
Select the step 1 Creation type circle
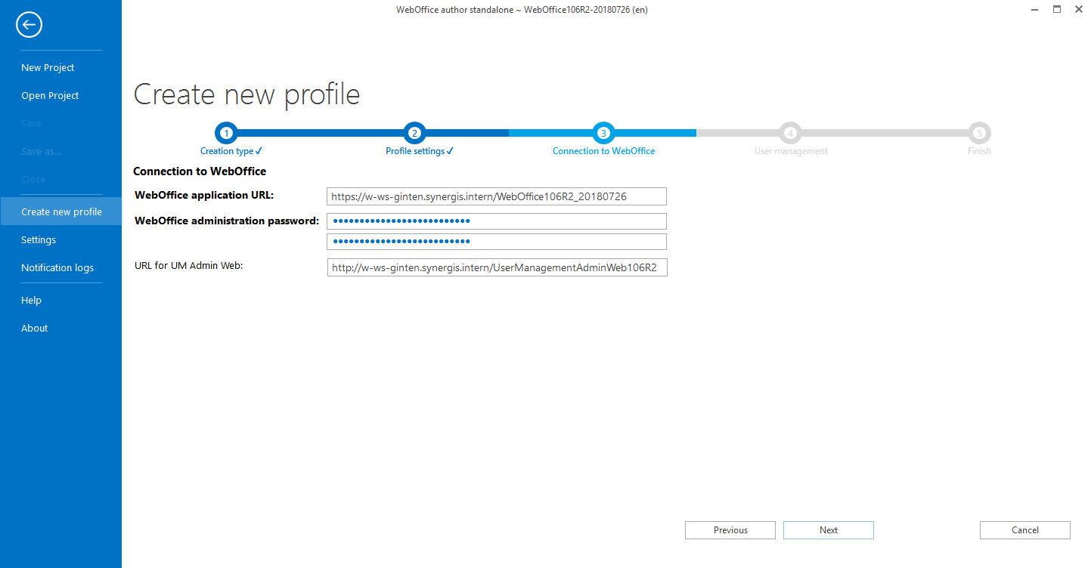click(x=226, y=132)
